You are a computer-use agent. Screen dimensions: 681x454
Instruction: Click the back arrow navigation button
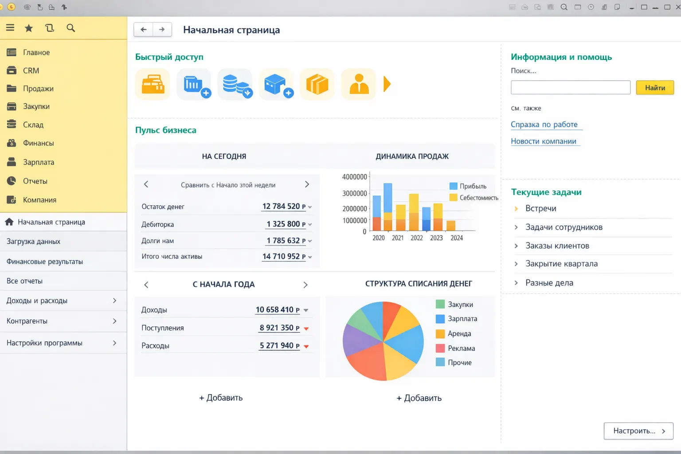tap(143, 29)
